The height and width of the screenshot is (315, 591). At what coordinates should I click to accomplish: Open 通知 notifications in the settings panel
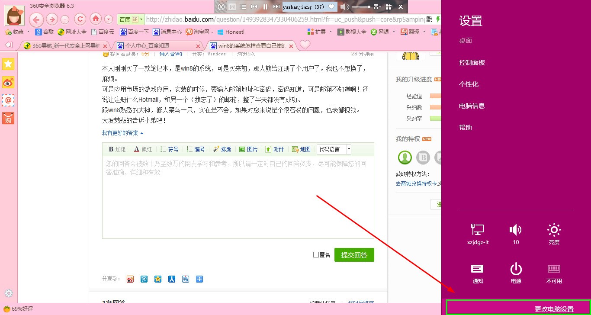pyautogui.click(x=477, y=268)
